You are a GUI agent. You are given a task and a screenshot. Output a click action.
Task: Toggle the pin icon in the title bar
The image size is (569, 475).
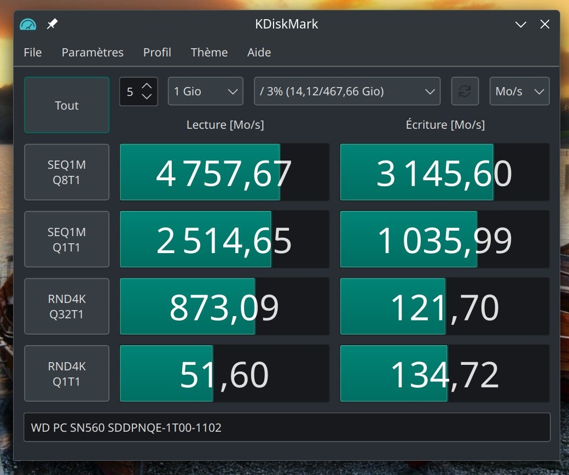pyautogui.click(x=52, y=24)
